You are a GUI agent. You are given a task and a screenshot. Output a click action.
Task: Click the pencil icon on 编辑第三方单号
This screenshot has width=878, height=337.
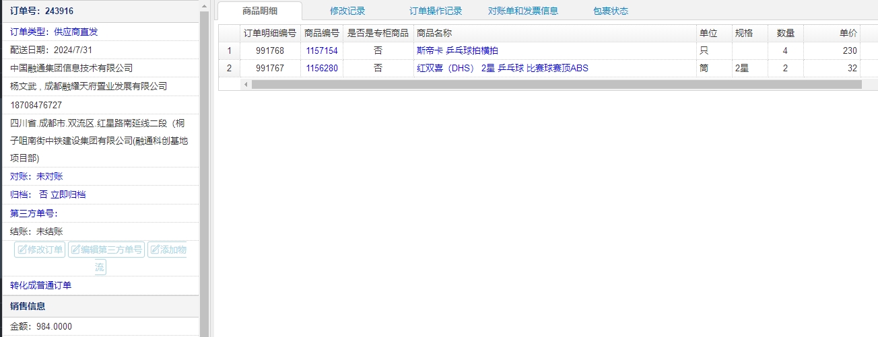75,250
